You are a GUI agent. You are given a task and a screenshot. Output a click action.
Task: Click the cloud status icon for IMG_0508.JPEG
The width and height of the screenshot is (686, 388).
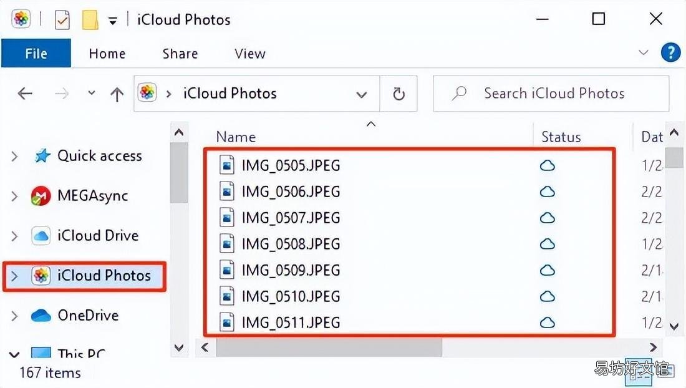(x=548, y=244)
